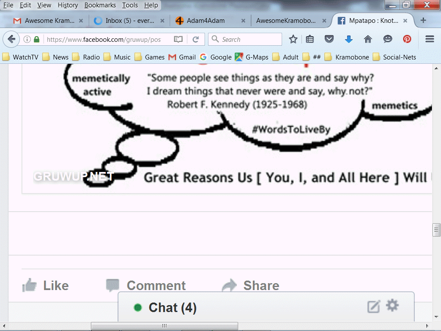The image size is (441, 331).
Task: Click the Search input box
Action: (245, 39)
